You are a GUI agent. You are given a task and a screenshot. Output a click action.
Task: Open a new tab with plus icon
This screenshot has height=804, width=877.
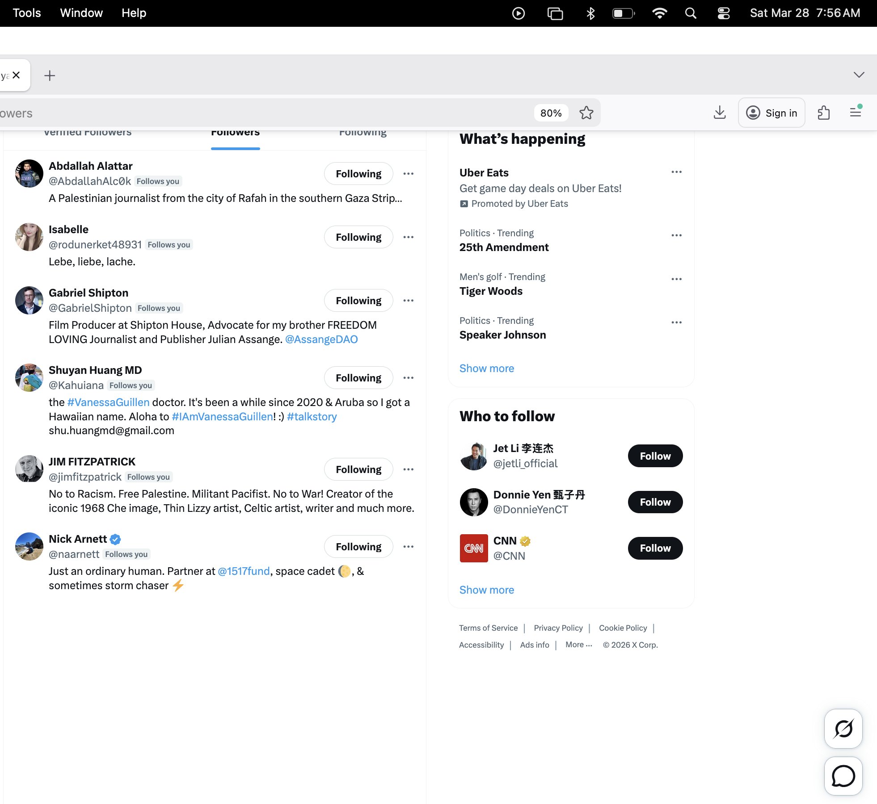[50, 75]
